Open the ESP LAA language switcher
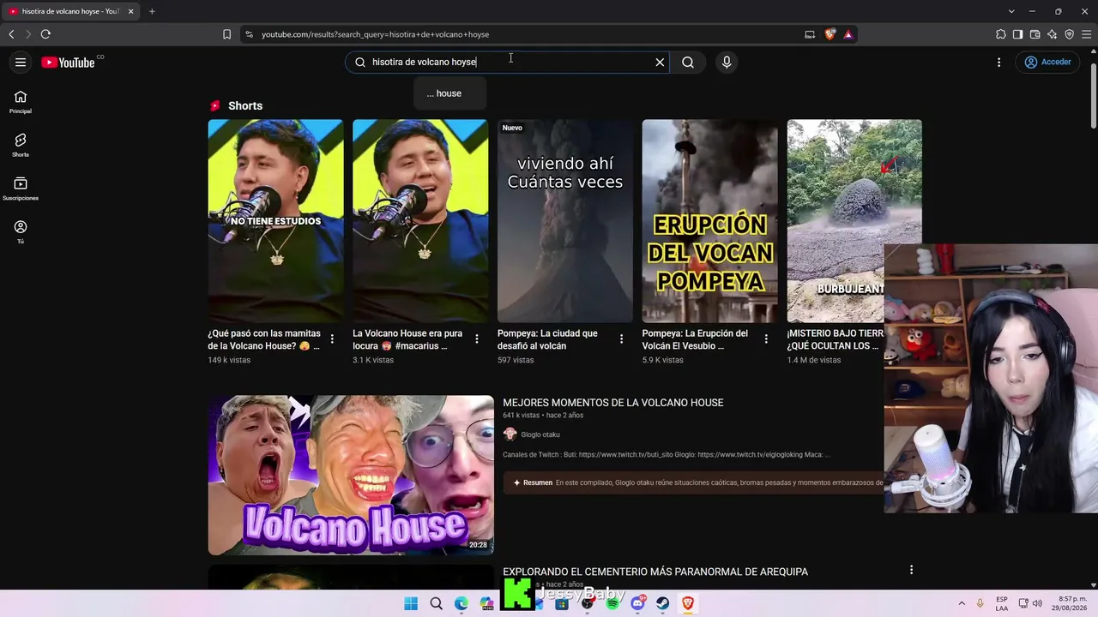This screenshot has width=1098, height=617. tap(1002, 603)
